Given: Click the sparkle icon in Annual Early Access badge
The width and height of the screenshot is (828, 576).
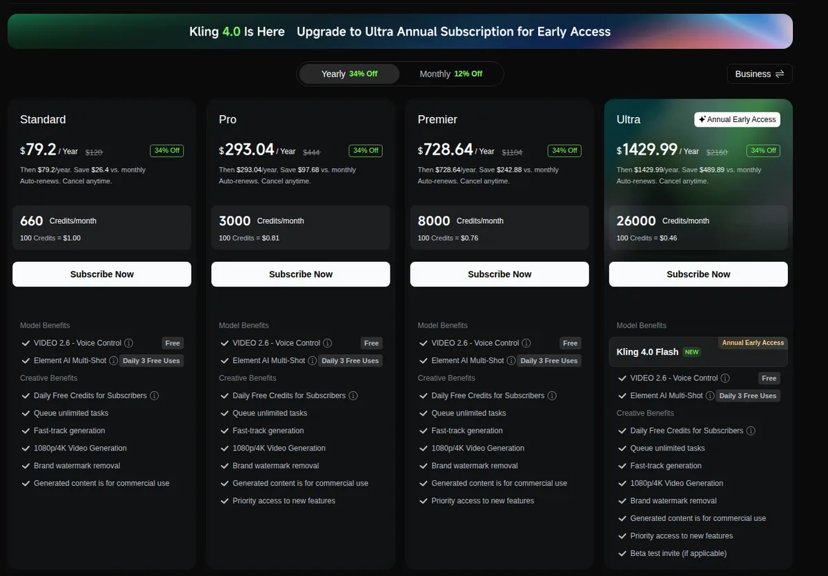Looking at the screenshot, I should 702,119.
